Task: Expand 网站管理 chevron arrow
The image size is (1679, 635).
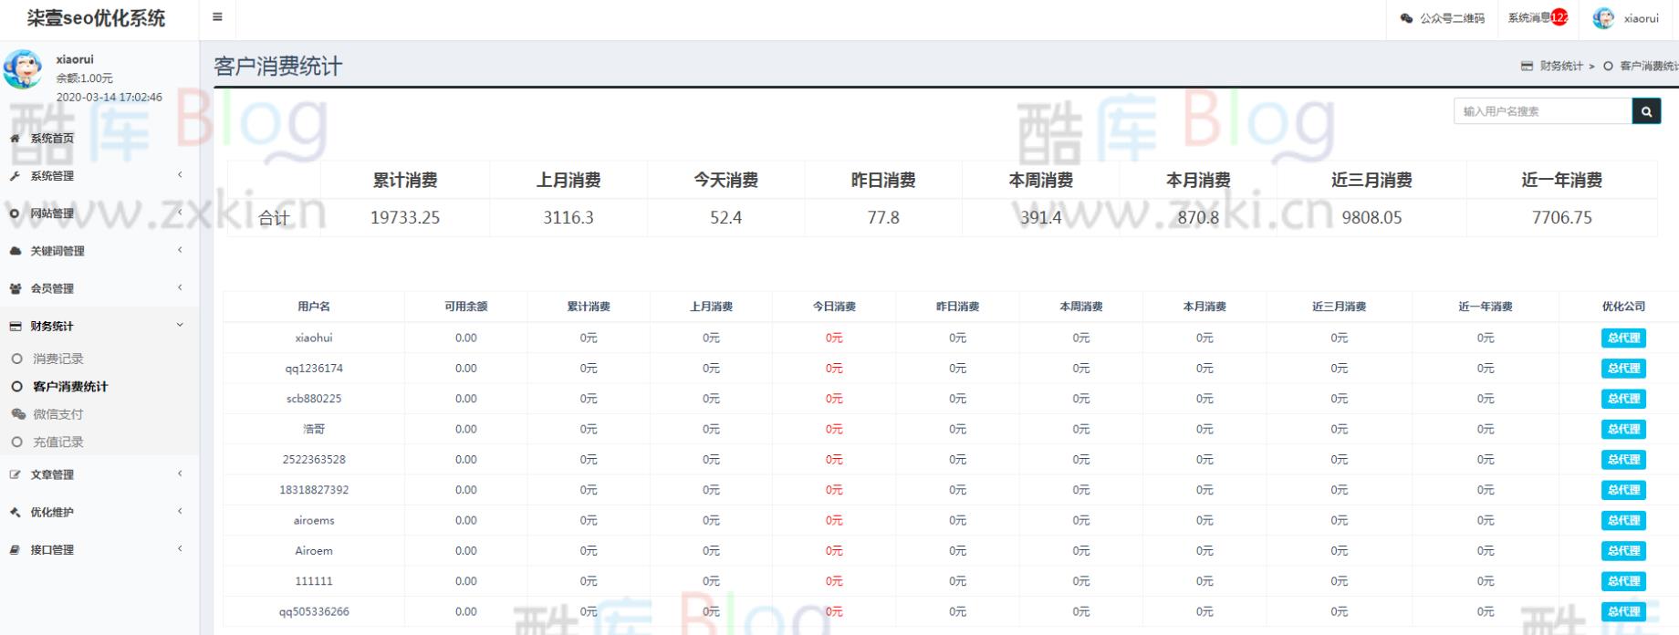Action: pyautogui.click(x=180, y=212)
